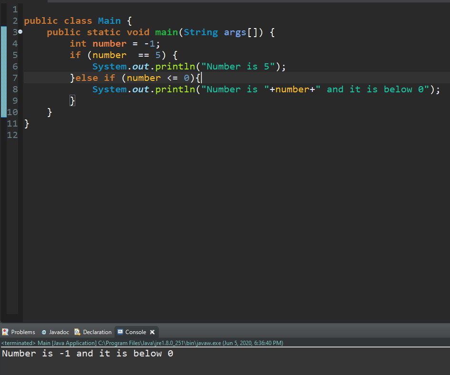This screenshot has height=375, width=450.
Task: Click the terminated launch description in console
Action: [x=143, y=343]
